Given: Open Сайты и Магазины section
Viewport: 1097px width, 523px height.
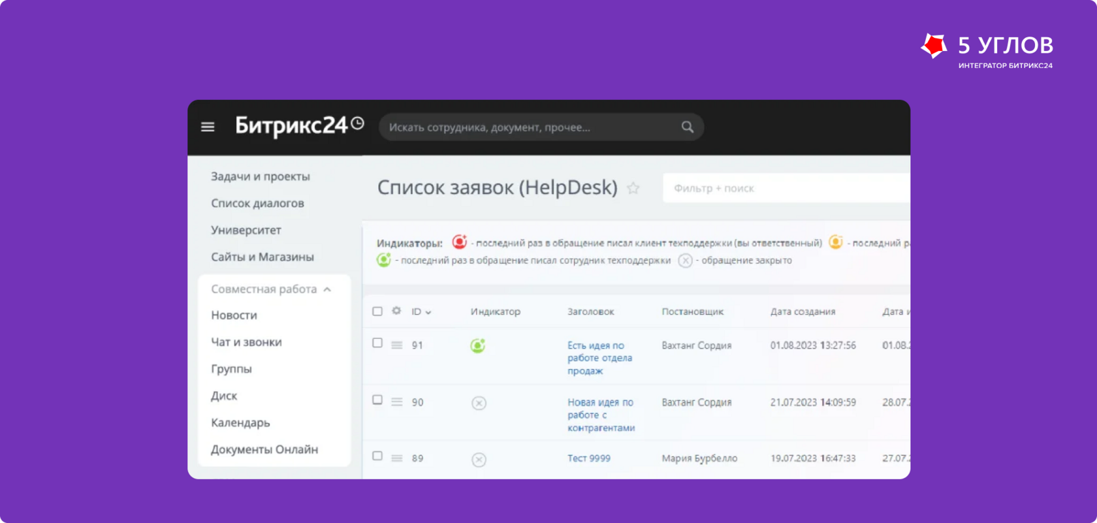Looking at the screenshot, I should (262, 257).
